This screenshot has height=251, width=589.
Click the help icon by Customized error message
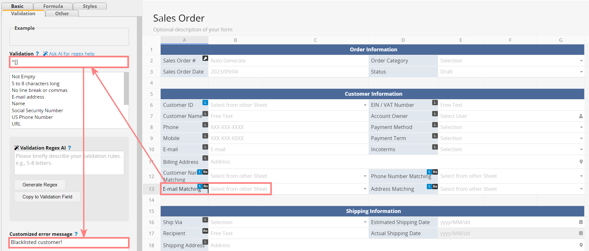(76, 234)
